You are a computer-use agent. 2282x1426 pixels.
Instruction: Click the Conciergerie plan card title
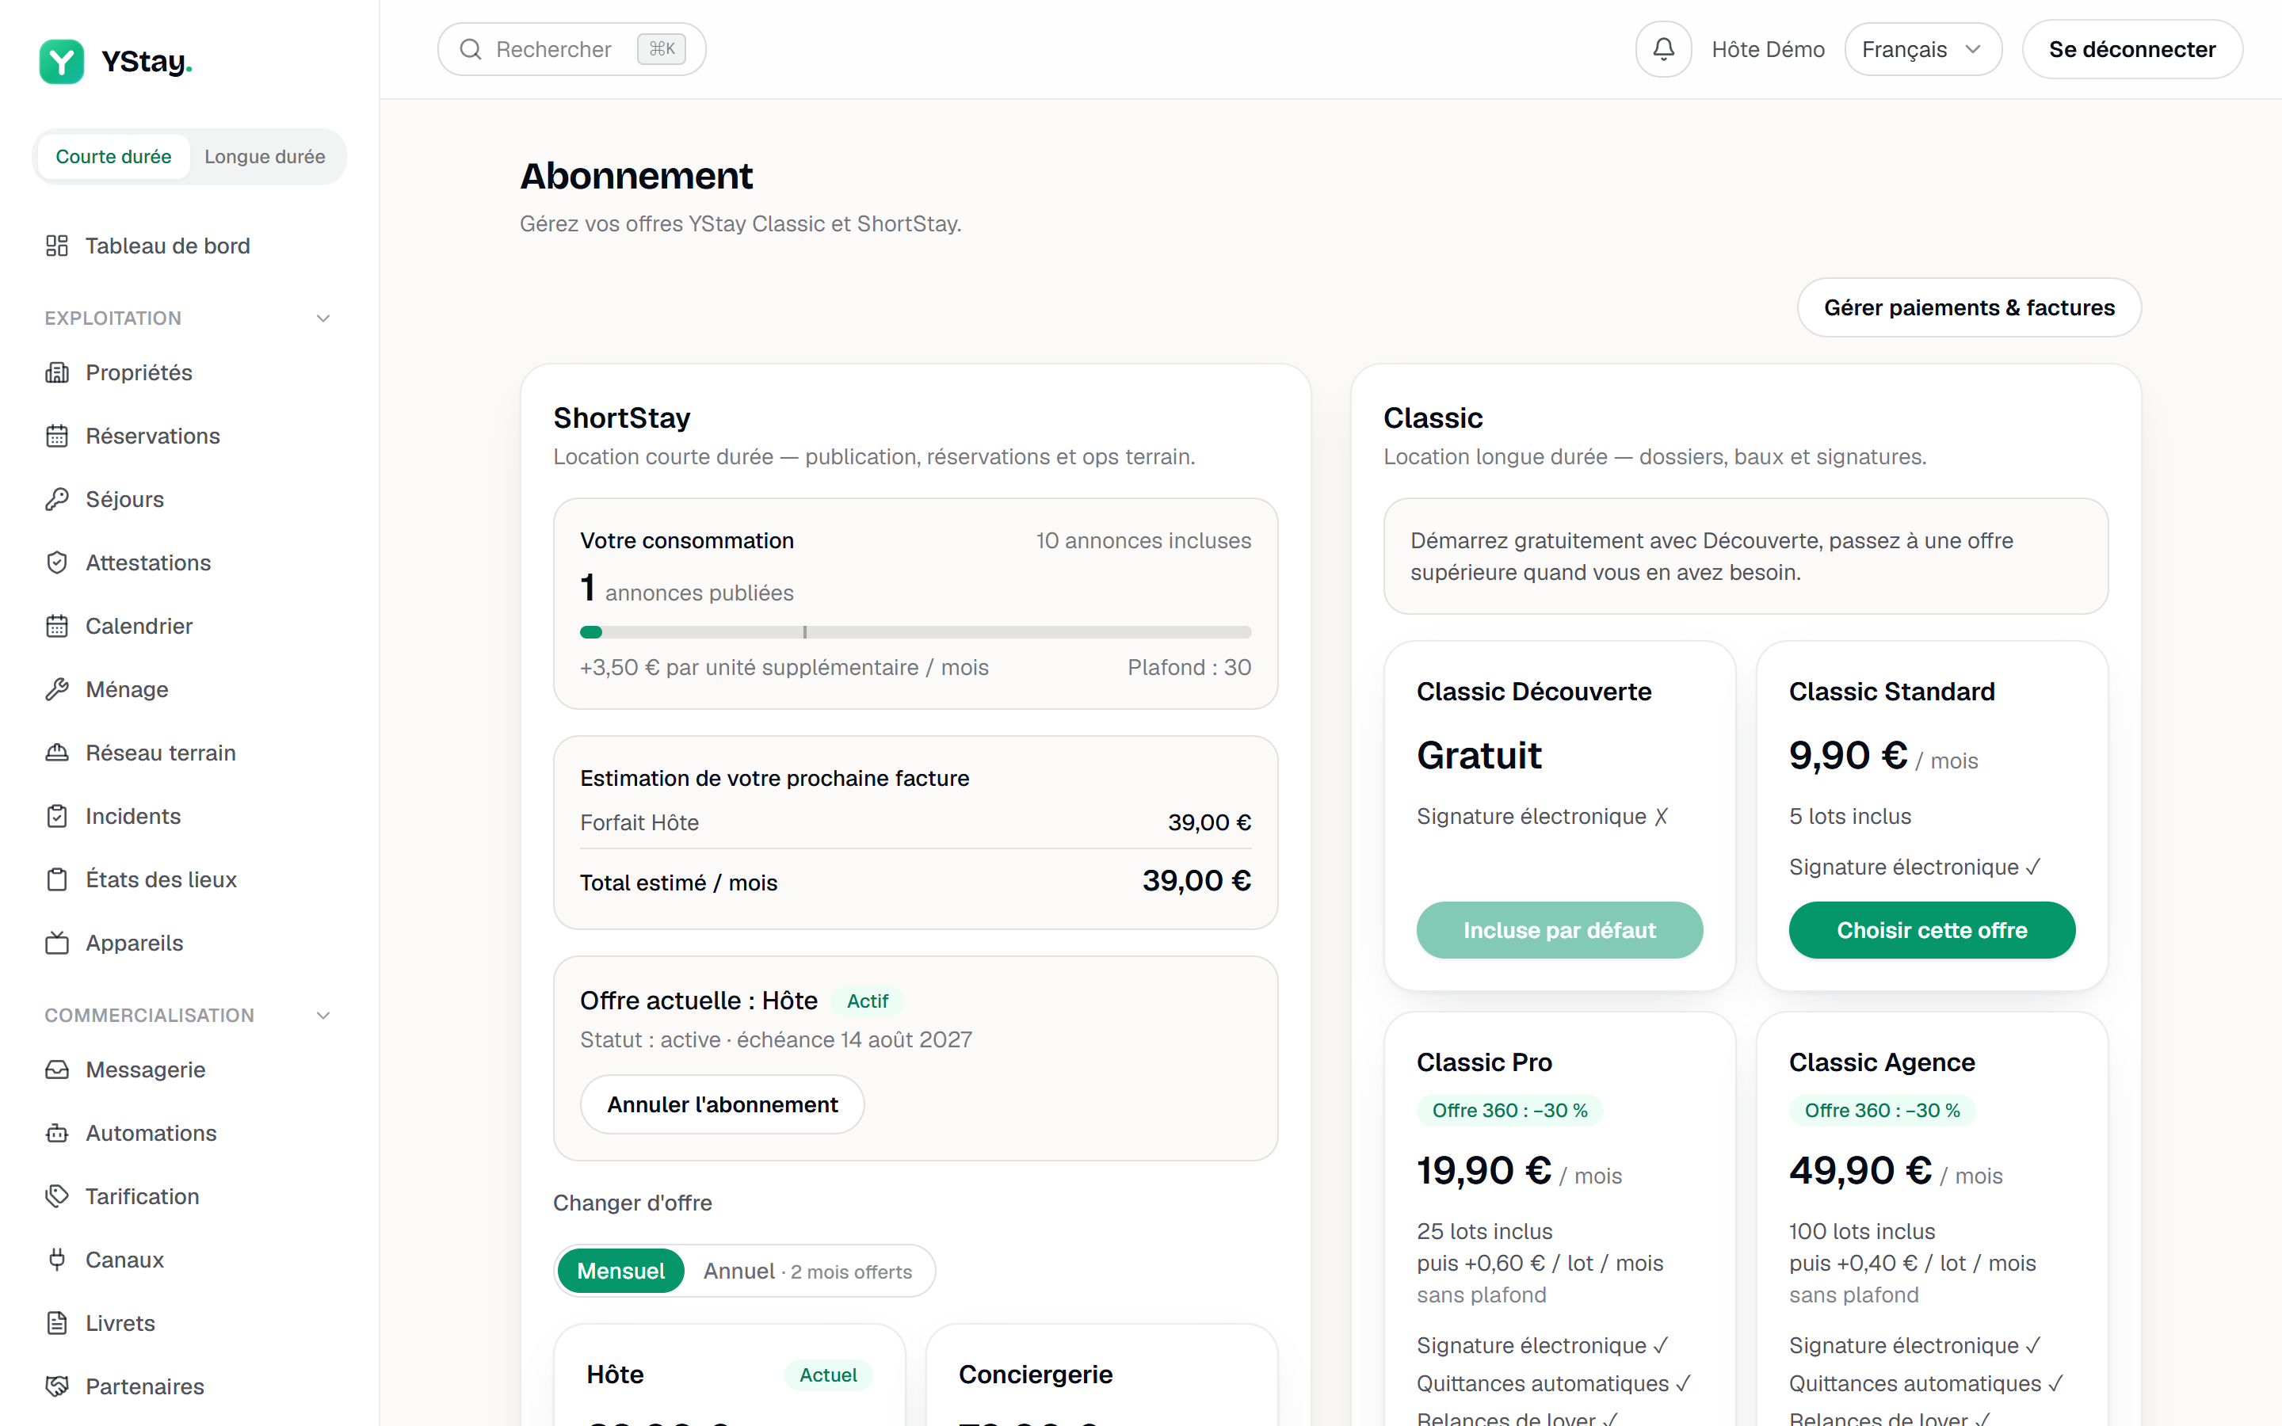1036,1375
